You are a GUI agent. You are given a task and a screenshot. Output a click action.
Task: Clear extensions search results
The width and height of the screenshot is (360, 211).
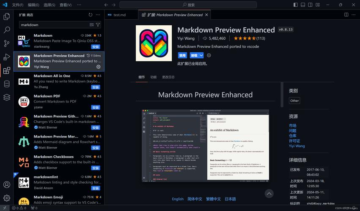click(92, 25)
